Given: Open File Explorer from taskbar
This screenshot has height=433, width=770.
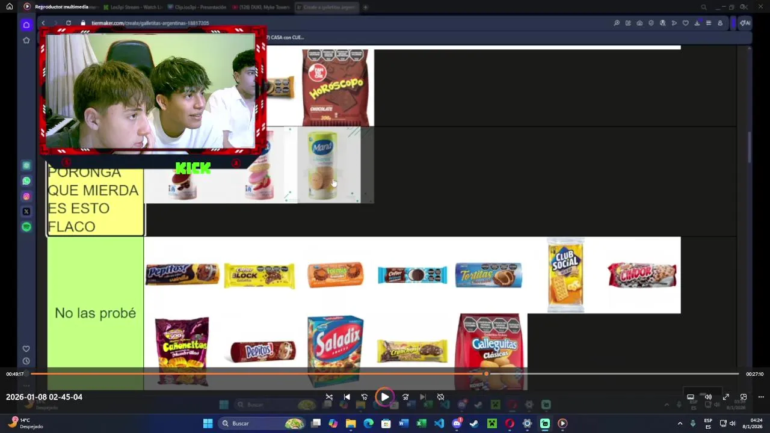Looking at the screenshot, I should (x=351, y=423).
